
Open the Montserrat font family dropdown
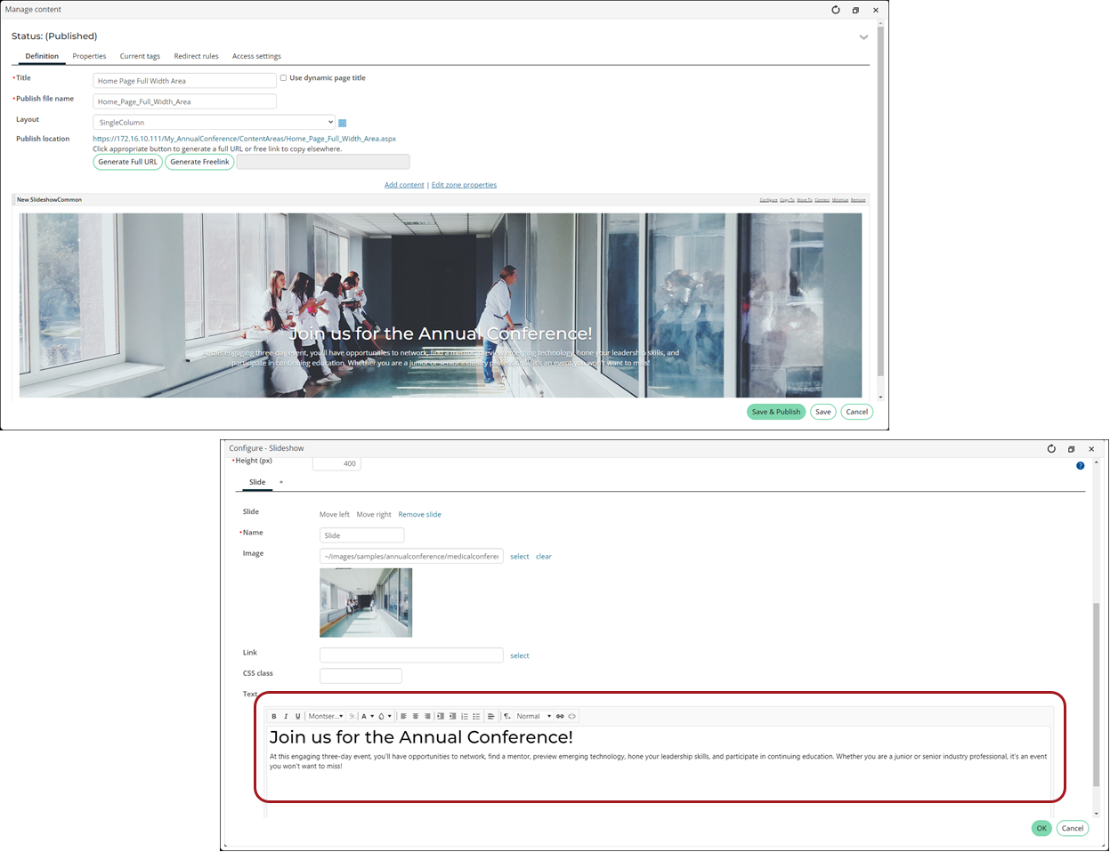click(326, 716)
